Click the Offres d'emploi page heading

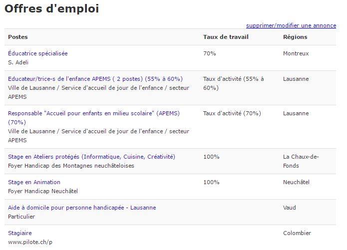point(51,9)
